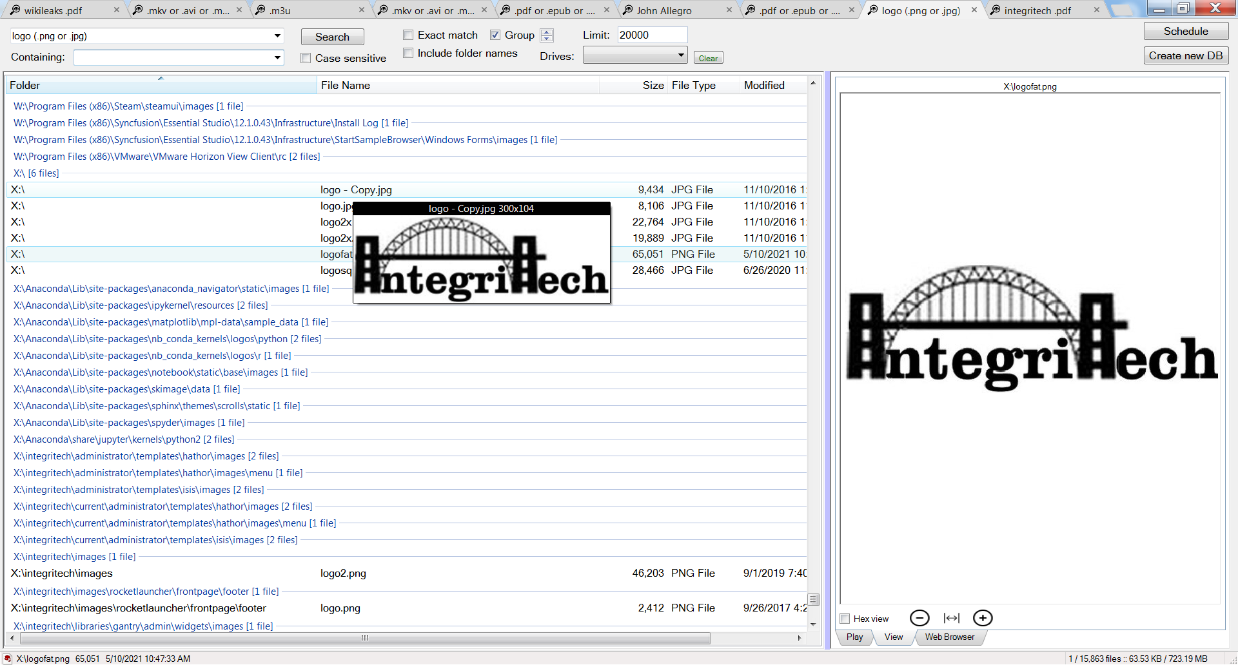Open the search term dropdown
1238x665 pixels.
tap(277, 36)
